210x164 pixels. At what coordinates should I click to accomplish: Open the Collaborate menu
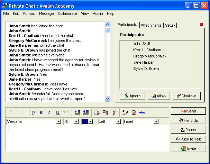click(x=67, y=13)
